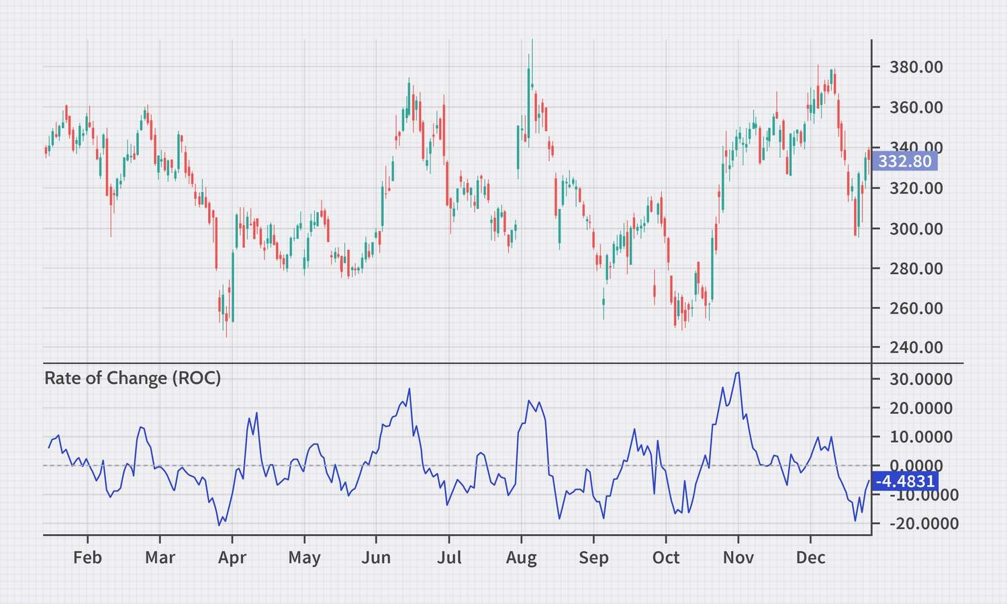Select the Dec time axis label
The width and height of the screenshot is (1007, 604).
point(810,558)
